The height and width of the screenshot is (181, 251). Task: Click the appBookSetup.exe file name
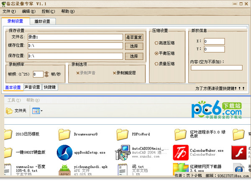click(90, 153)
